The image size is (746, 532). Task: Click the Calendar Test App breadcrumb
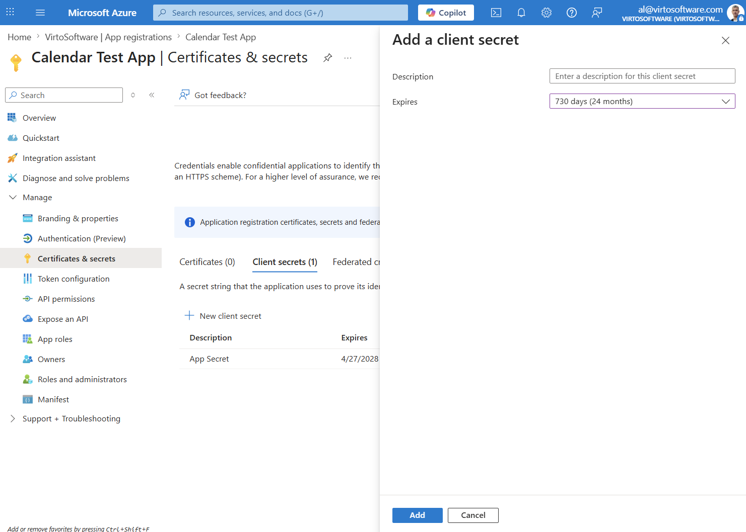click(221, 37)
